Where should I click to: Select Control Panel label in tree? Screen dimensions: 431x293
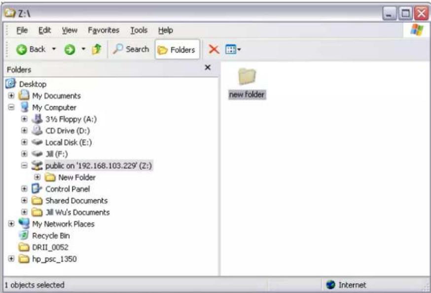tap(68, 189)
